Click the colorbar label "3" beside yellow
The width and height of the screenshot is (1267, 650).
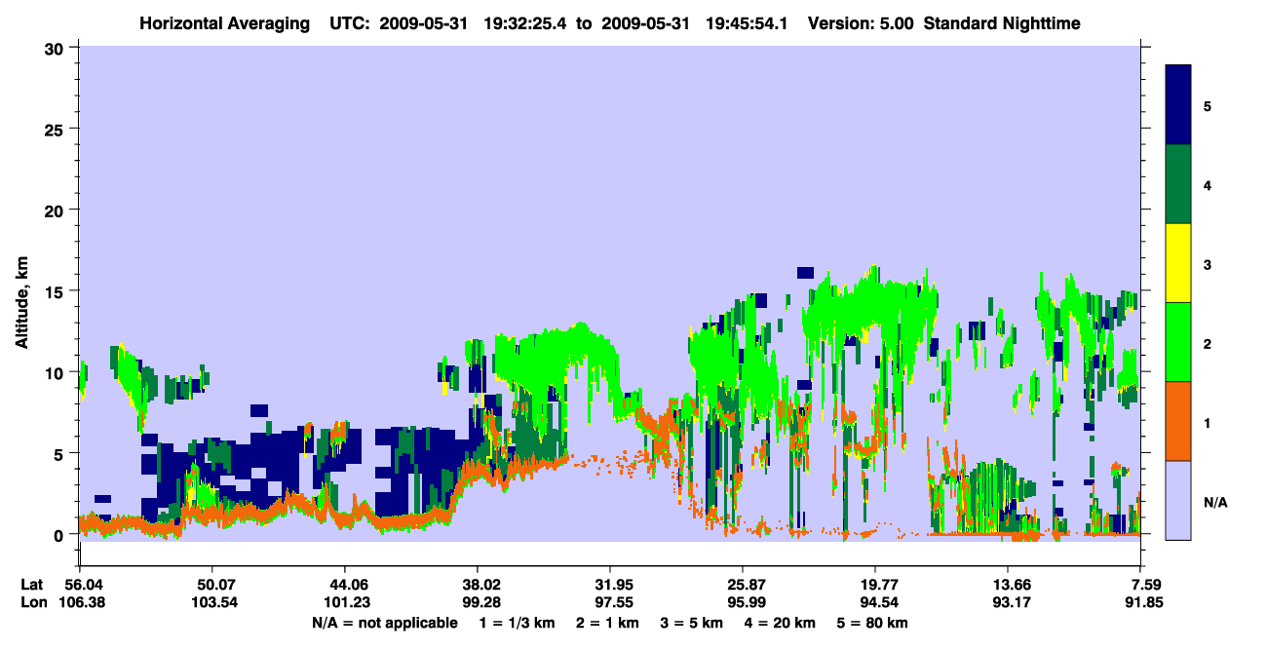coord(1208,264)
